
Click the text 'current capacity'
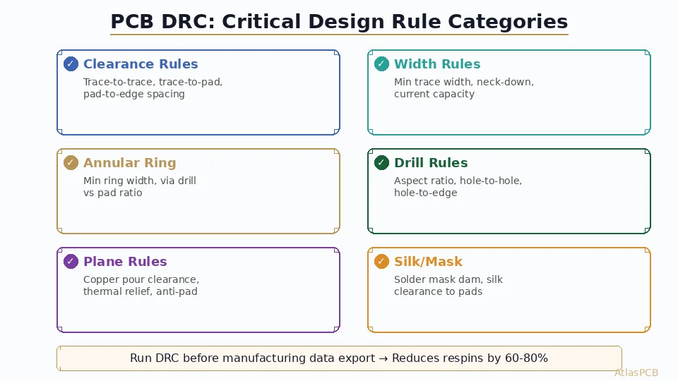434,94
